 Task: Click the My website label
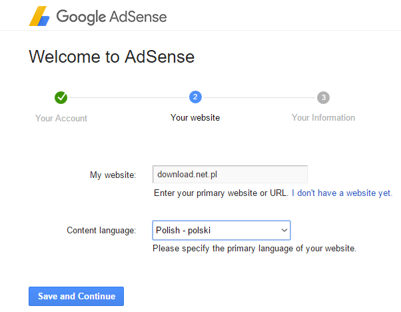[x=113, y=175]
